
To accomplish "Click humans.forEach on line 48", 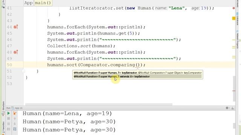I will coord(66,52).
